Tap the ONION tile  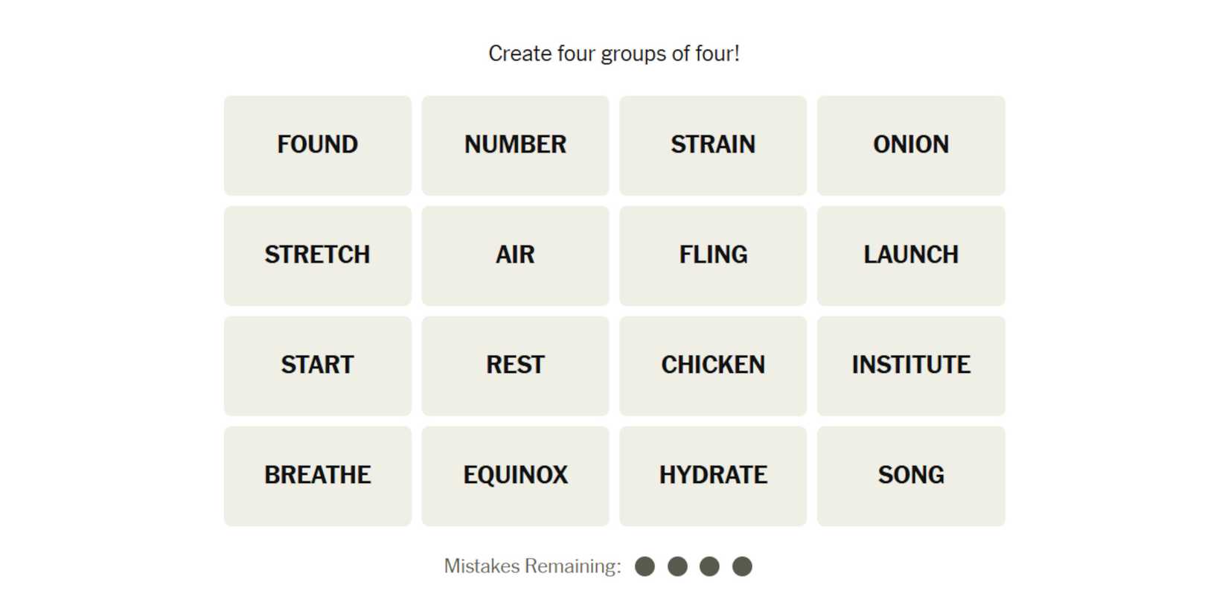pos(911,145)
